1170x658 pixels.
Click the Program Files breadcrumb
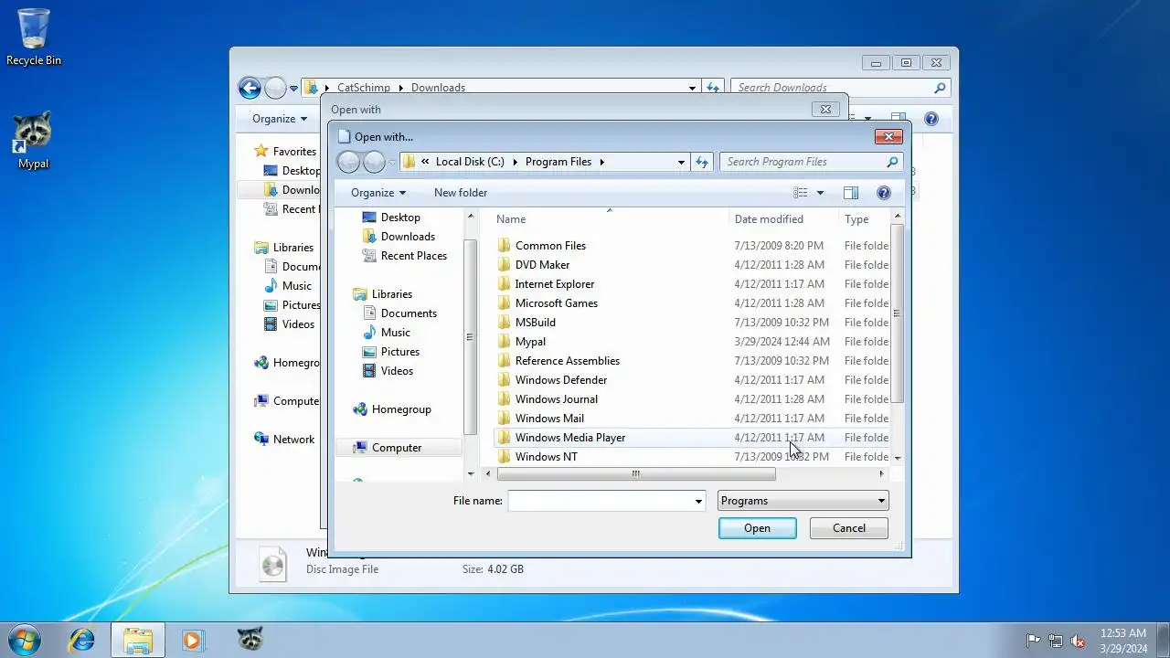coord(558,162)
